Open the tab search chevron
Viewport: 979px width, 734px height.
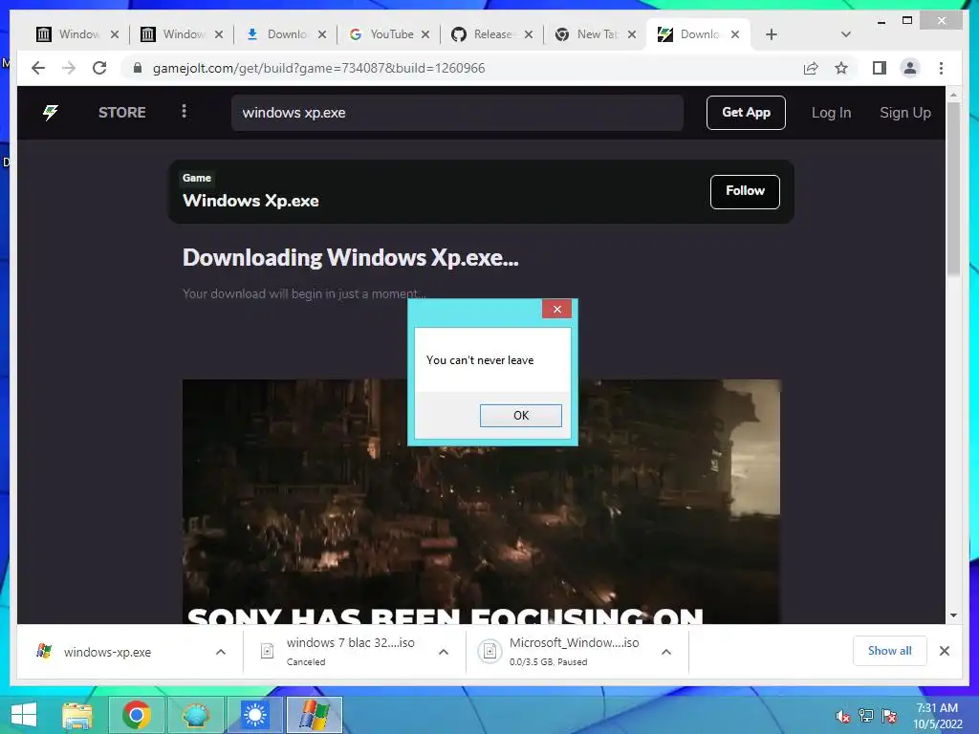pyautogui.click(x=845, y=34)
